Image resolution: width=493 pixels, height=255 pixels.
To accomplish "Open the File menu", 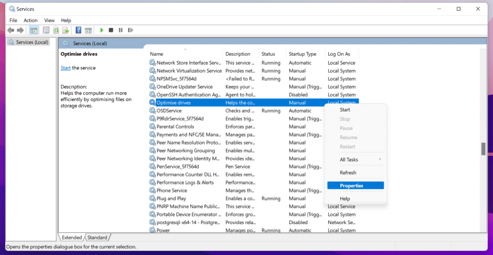I will pyautogui.click(x=13, y=20).
